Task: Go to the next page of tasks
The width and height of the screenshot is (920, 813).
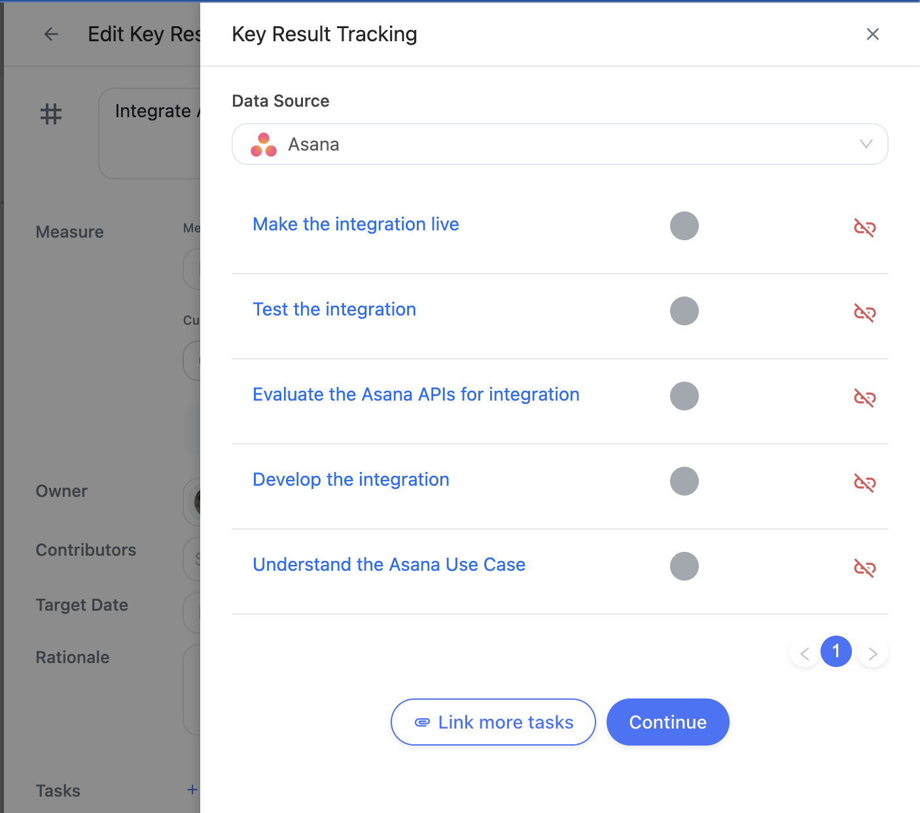Action: point(873,653)
